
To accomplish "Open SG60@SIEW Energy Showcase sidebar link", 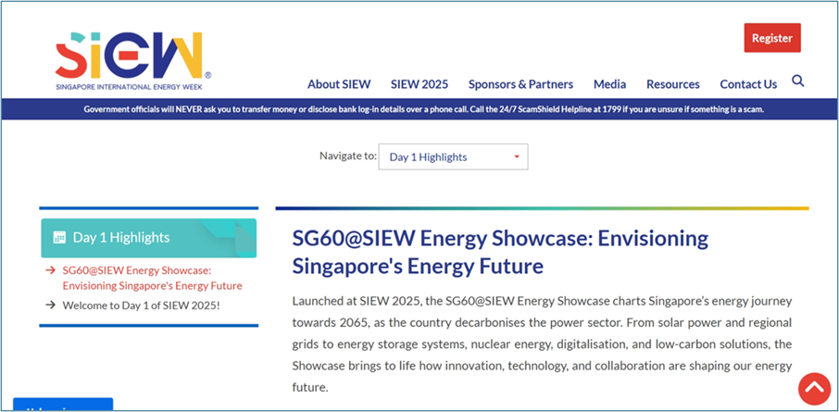I will point(152,278).
